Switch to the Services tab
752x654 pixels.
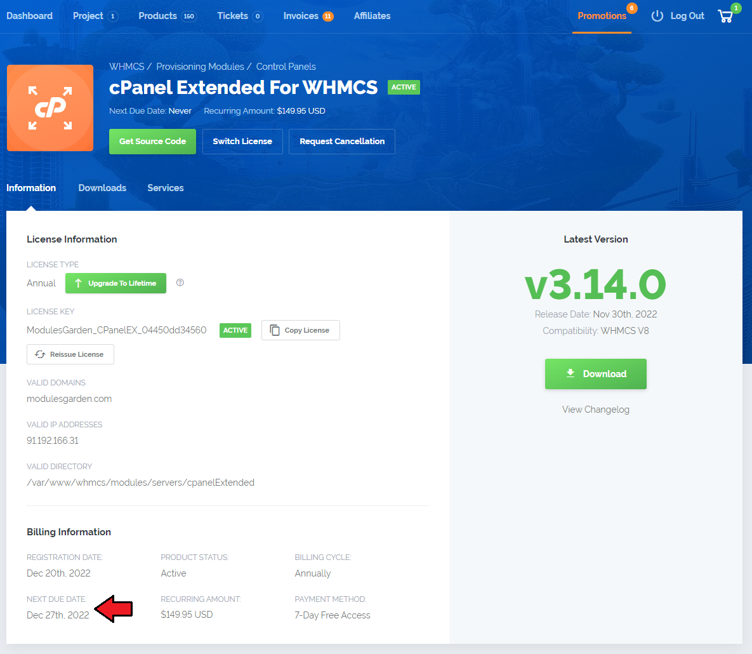point(166,187)
